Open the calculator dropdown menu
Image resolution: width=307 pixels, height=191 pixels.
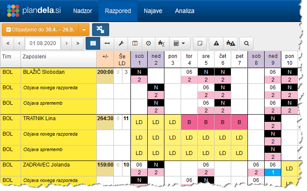pos(179,43)
